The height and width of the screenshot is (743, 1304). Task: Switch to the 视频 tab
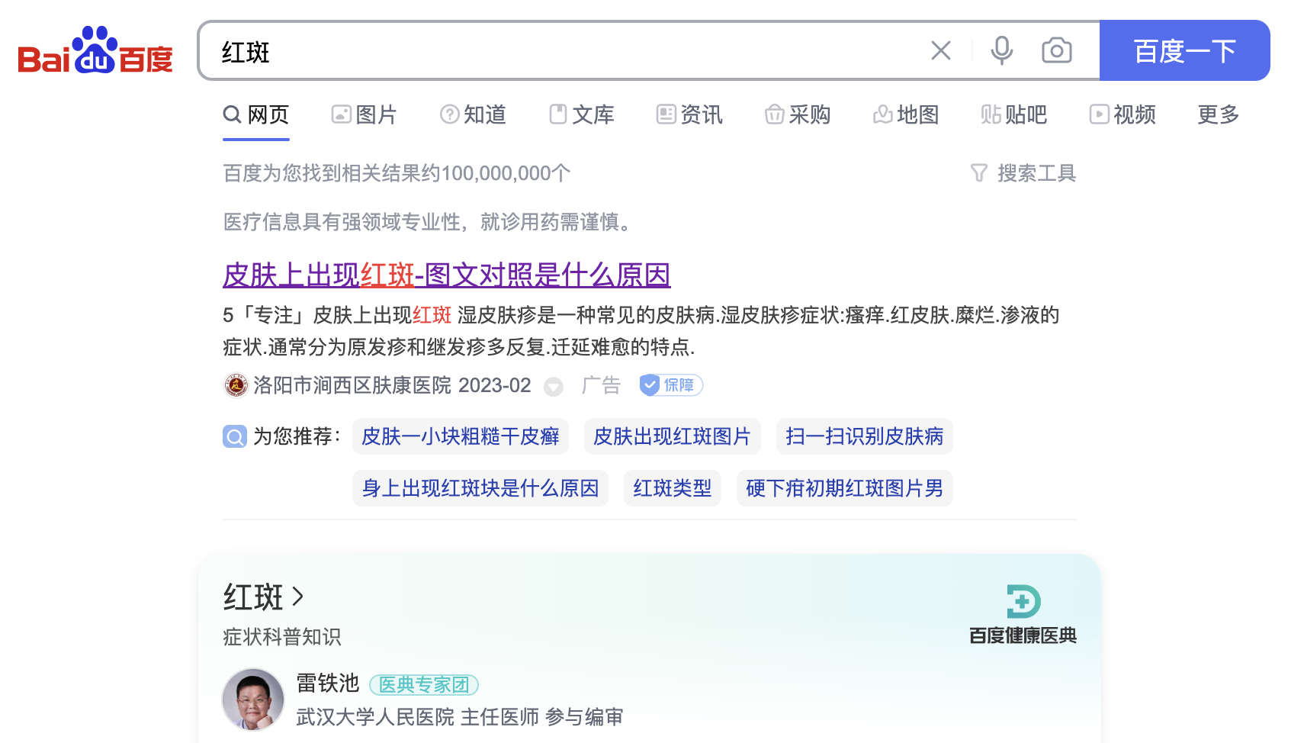[x=1123, y=114]
